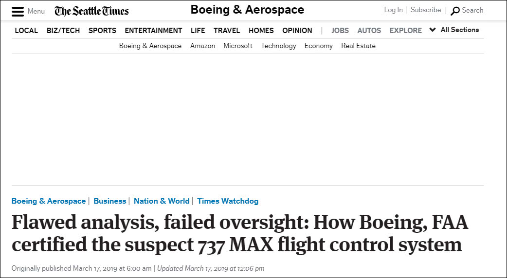Screen dimensions: 507x278
Task: Select ENTERTAINMENT in the nav bar
Action: tap(153, 30)
